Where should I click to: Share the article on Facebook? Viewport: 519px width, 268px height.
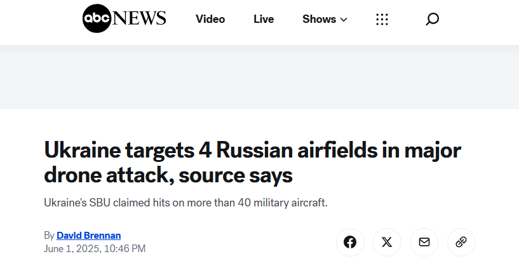tap(350, 242)
